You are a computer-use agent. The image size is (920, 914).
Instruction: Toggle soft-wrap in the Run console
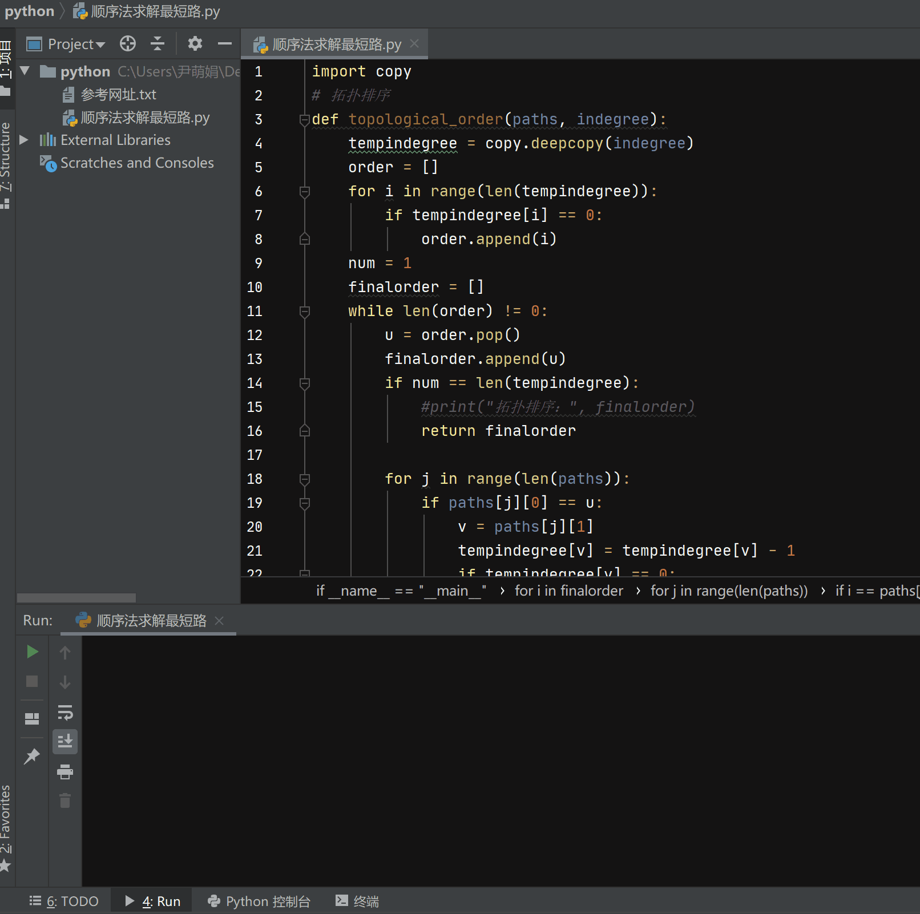click(x=65, y=712)
